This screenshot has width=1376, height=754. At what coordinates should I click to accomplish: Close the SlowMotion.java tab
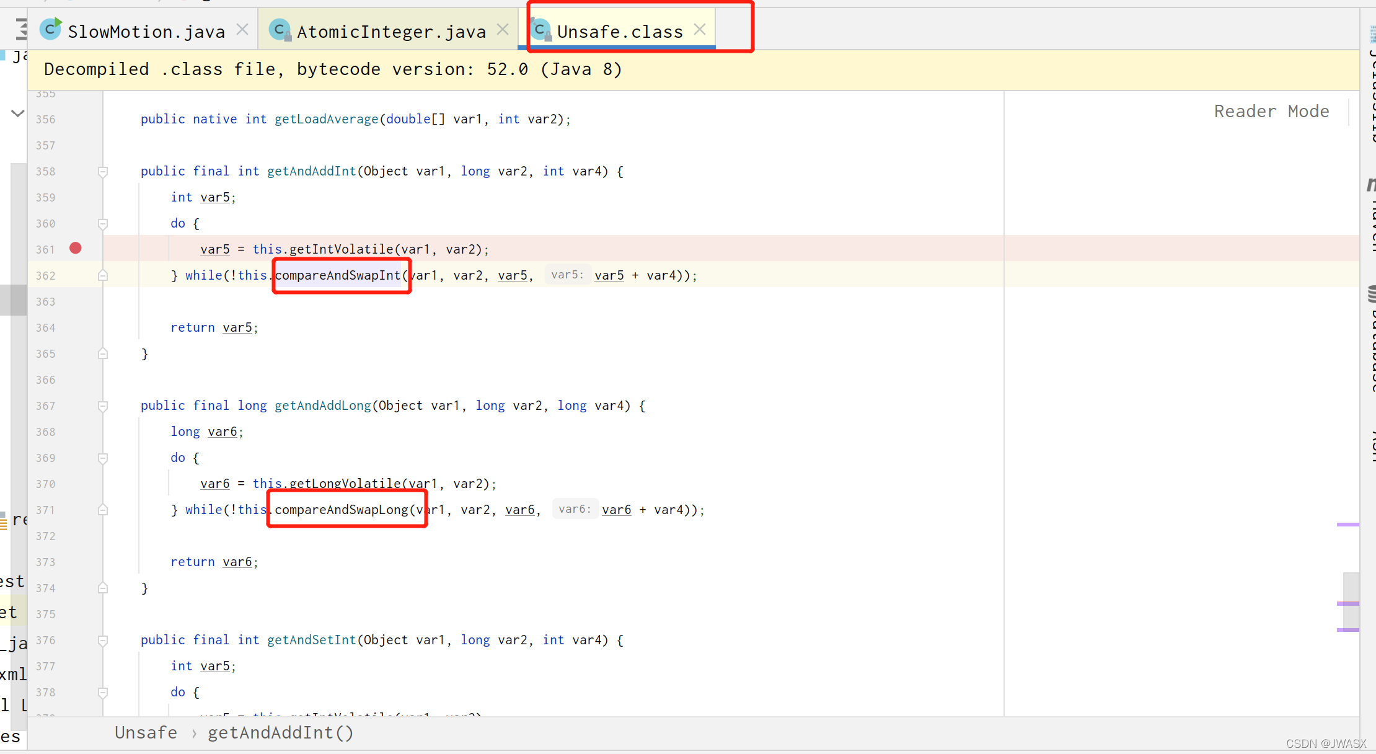(x=242, y=29)
